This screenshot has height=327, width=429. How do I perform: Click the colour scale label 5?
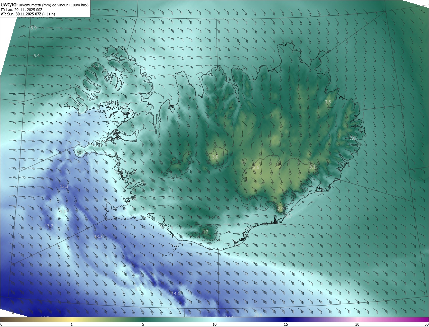(143, 324)
